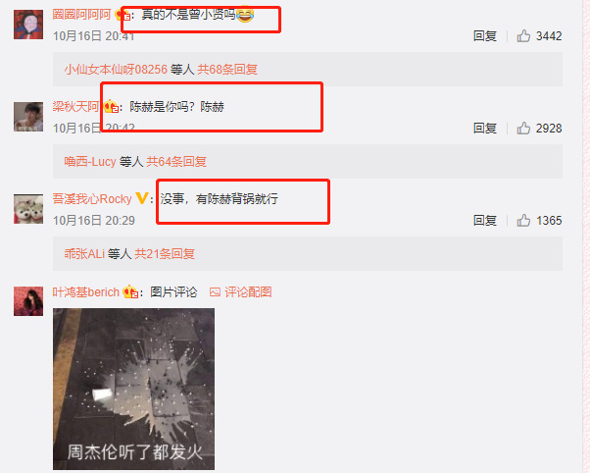
Task: Open profile of 小仙女本仙呀08256
Action: coord(116,70)
